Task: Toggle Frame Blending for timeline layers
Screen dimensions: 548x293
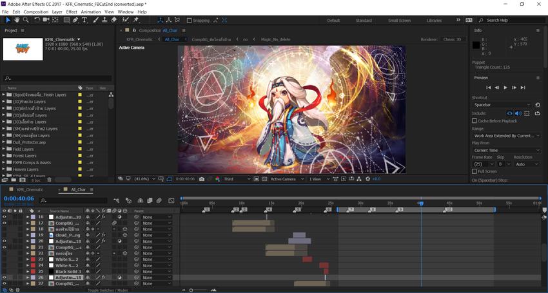Action: coord(150,200)
